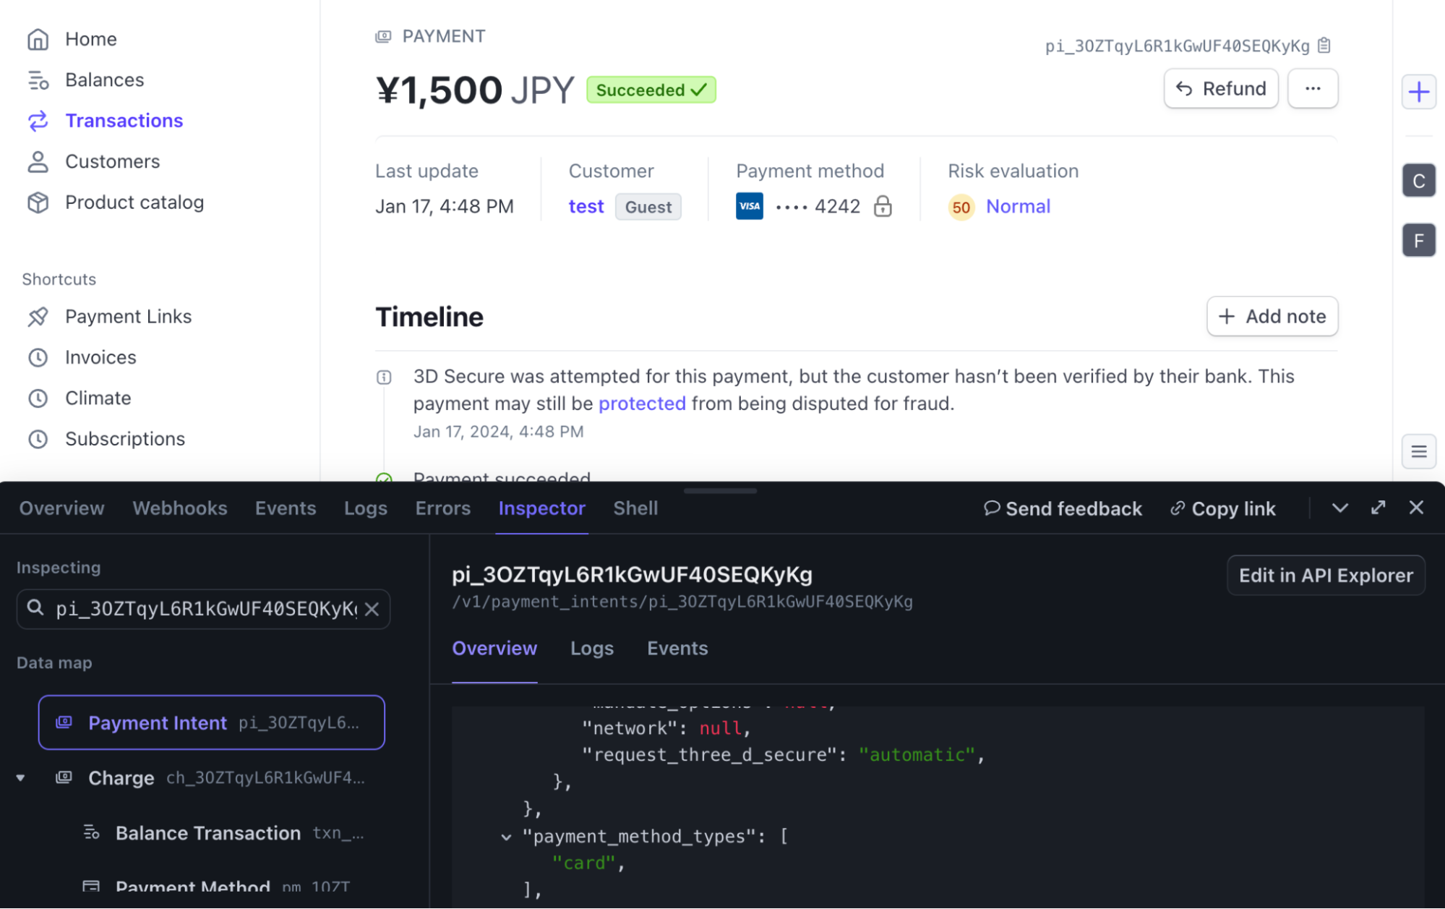Viewport: 1445px width, 909px height.
Task: Select Balance Transaction in data map
Action: coord(208,833)
